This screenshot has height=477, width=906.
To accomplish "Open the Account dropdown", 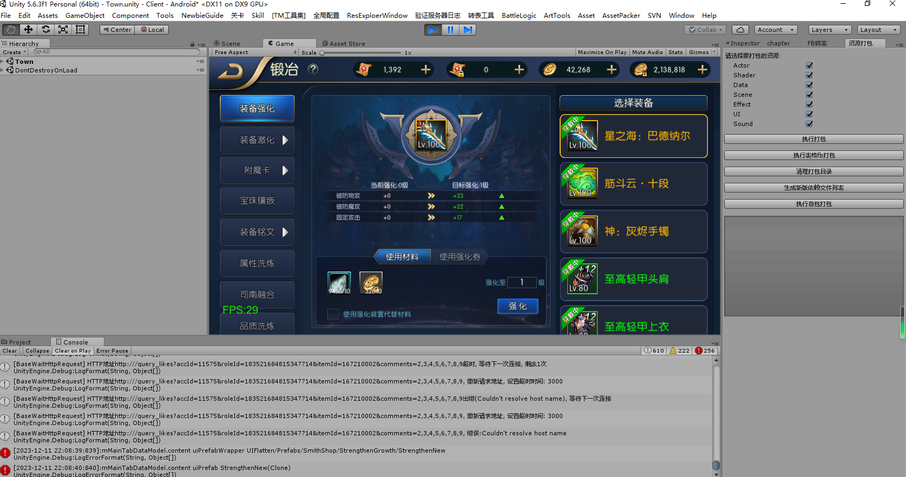I will click(x=775, y=30).
